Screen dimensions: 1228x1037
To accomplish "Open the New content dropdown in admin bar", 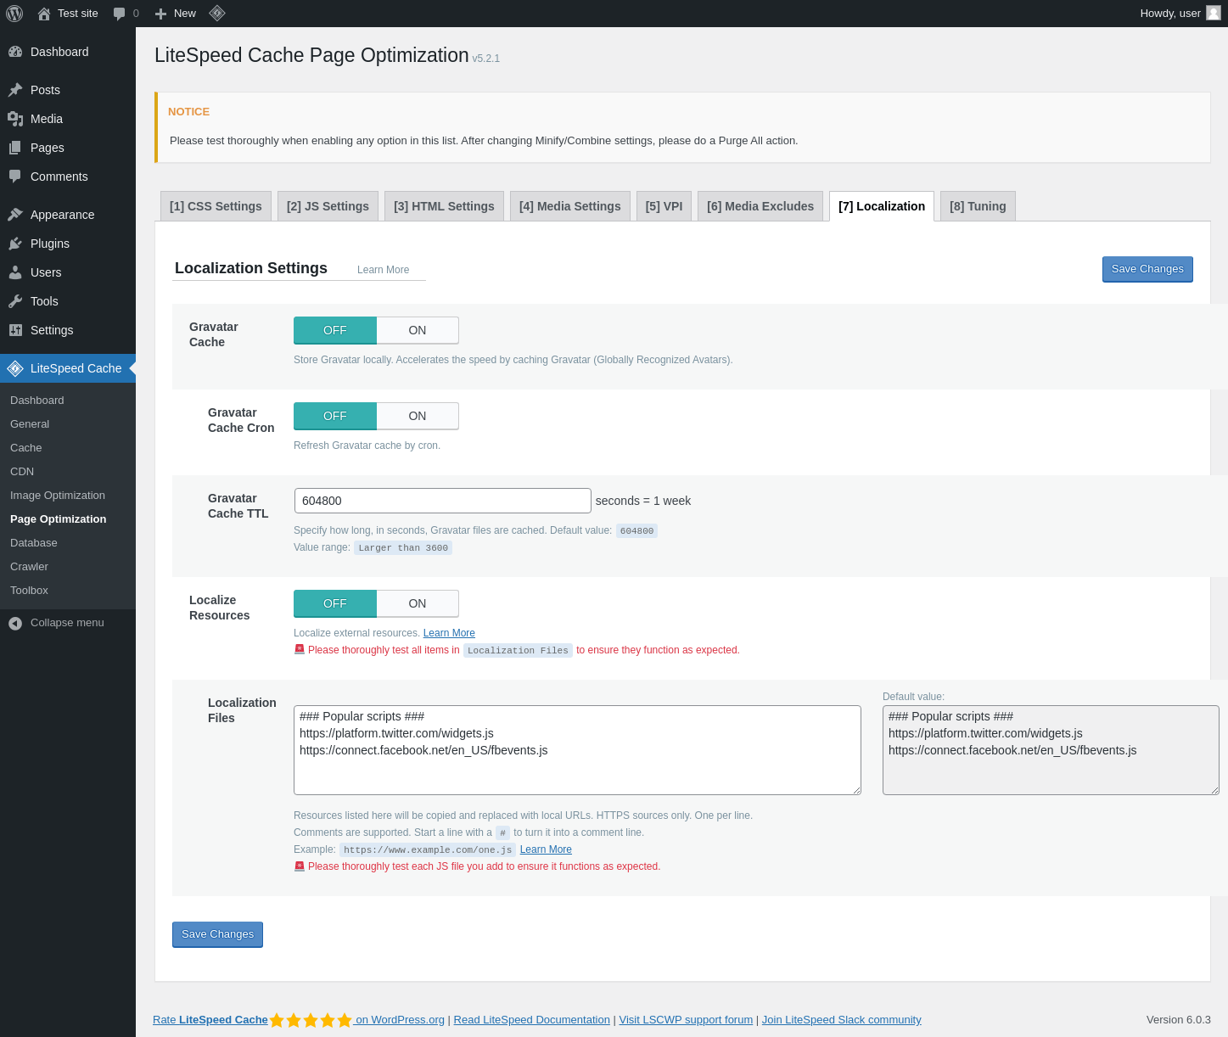I will tap(176, 14).
